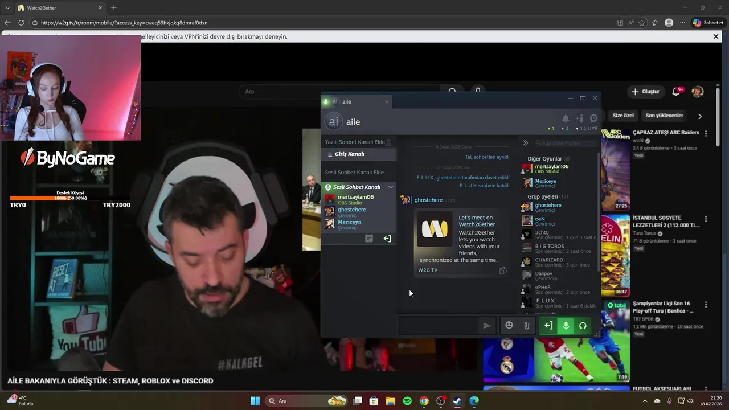
Task: Click the YouTube Oluştur create button
Action: (x=646, y=92)
